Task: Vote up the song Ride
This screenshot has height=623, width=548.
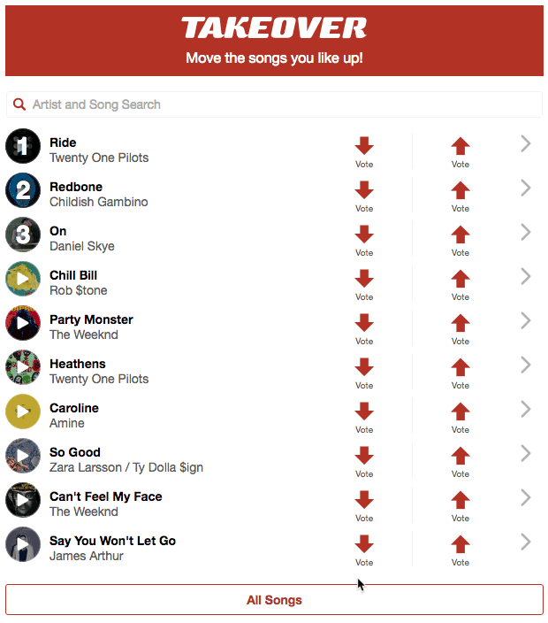Action: [460, 152]
